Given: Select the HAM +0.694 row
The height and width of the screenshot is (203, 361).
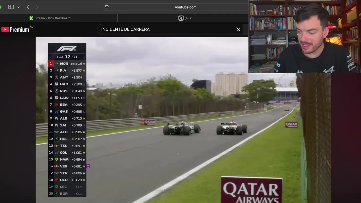Looking at the screenshot, I should [67, 160].
